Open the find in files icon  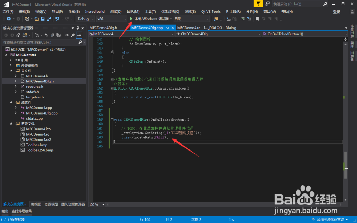pos(216,19)
